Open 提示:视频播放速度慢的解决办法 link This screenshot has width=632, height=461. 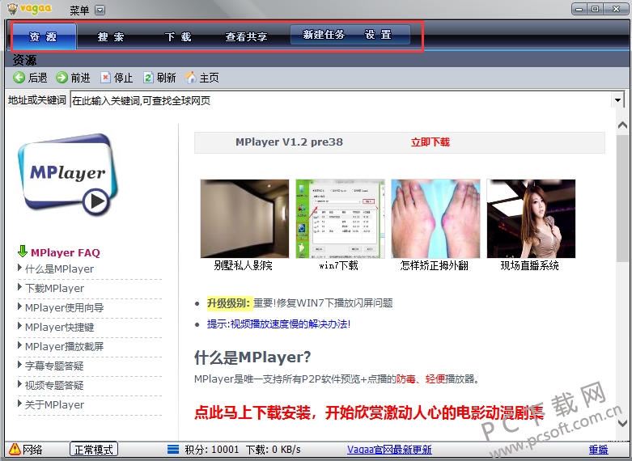pyautogui.click(x=278, y=324)
